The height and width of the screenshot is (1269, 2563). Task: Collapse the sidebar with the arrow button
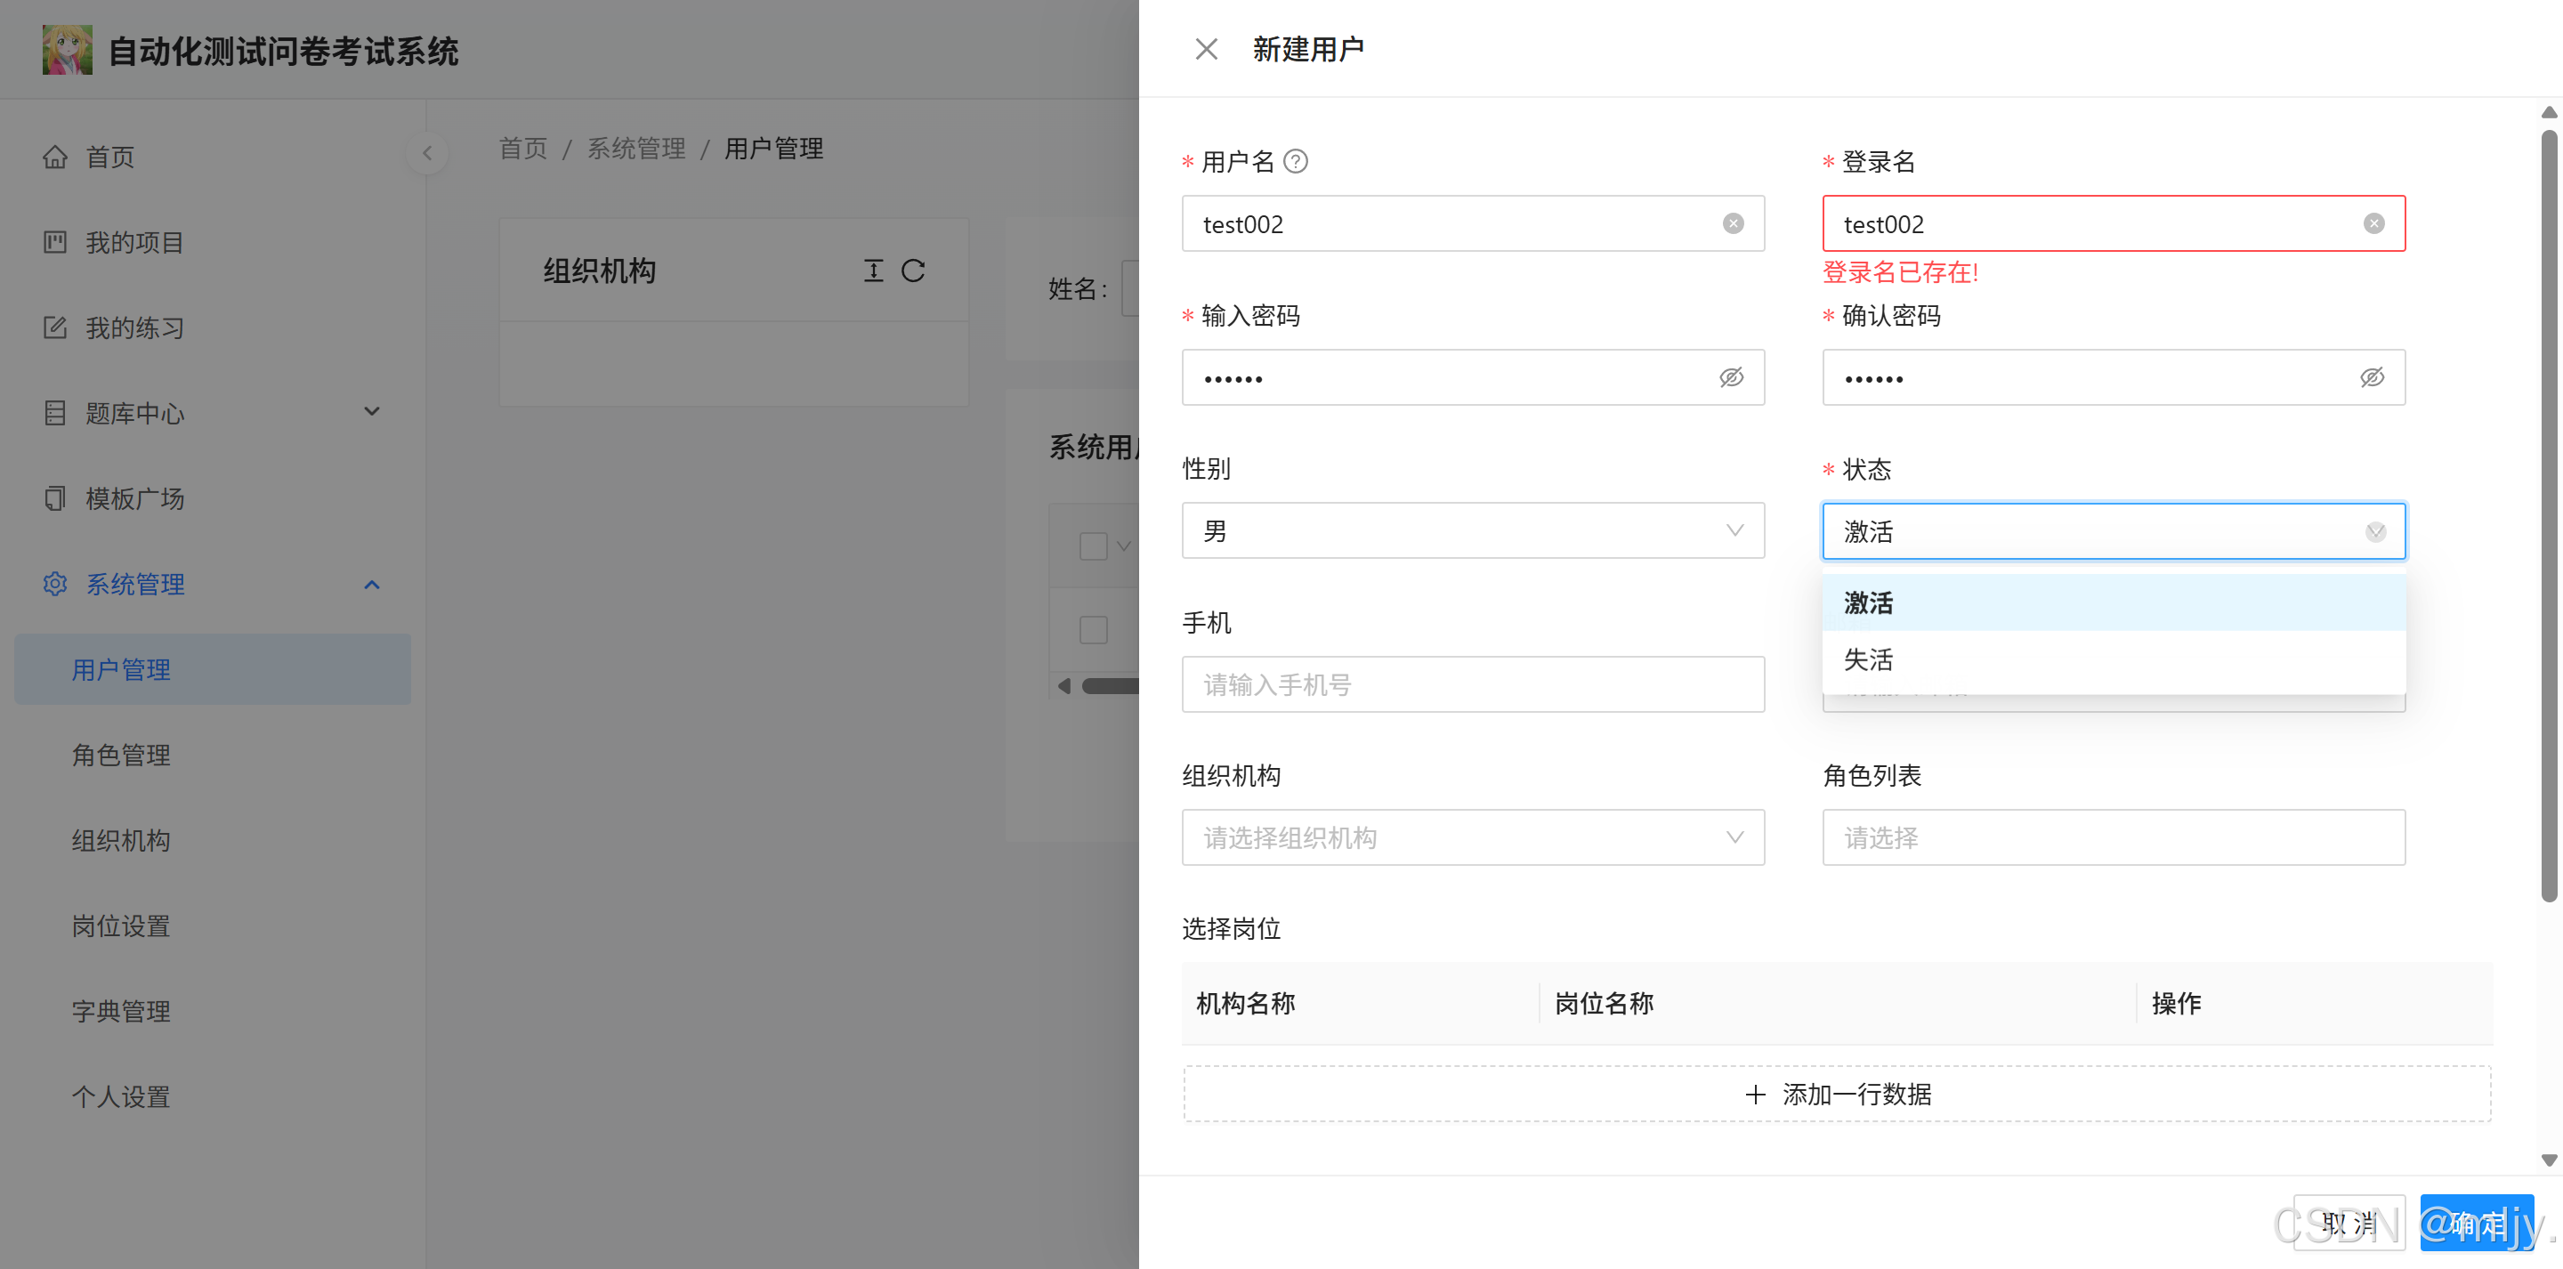427,153
